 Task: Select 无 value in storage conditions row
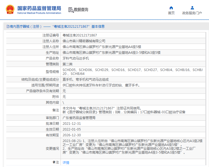pos(64,91)
